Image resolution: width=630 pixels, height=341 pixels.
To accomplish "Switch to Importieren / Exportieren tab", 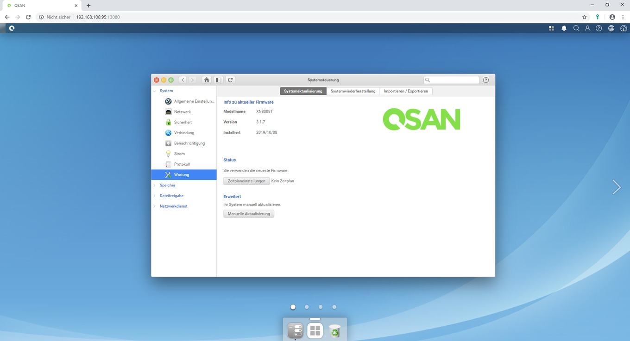I will tap(406, 91).
